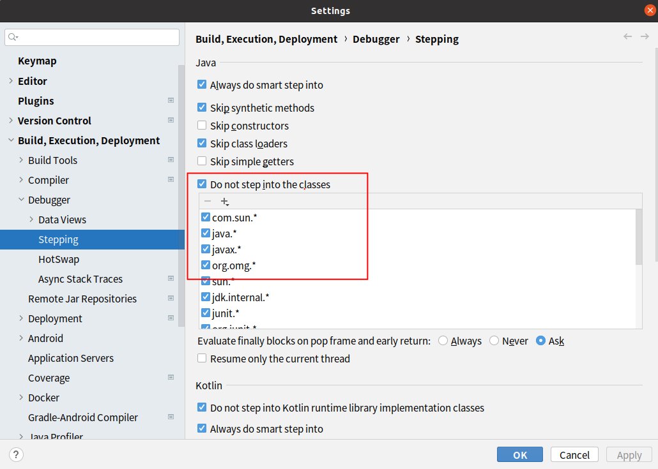
Task: Open the Plugins settings page
Action: click(36, 101)
